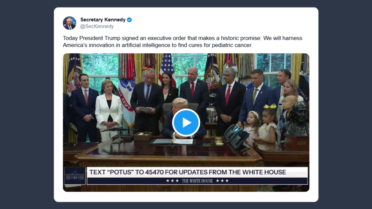Click the White House logo in banner
This screenshot has height=209, width=372.
75,176
